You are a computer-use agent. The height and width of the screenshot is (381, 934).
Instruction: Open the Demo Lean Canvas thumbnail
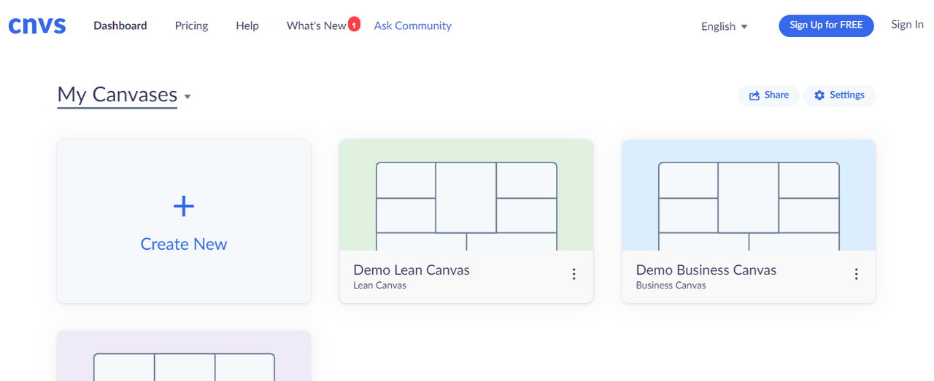466,195
